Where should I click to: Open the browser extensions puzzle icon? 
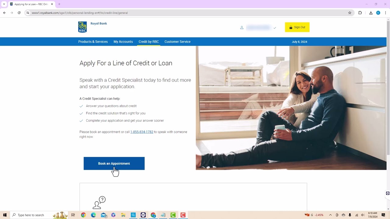point(360,13)
